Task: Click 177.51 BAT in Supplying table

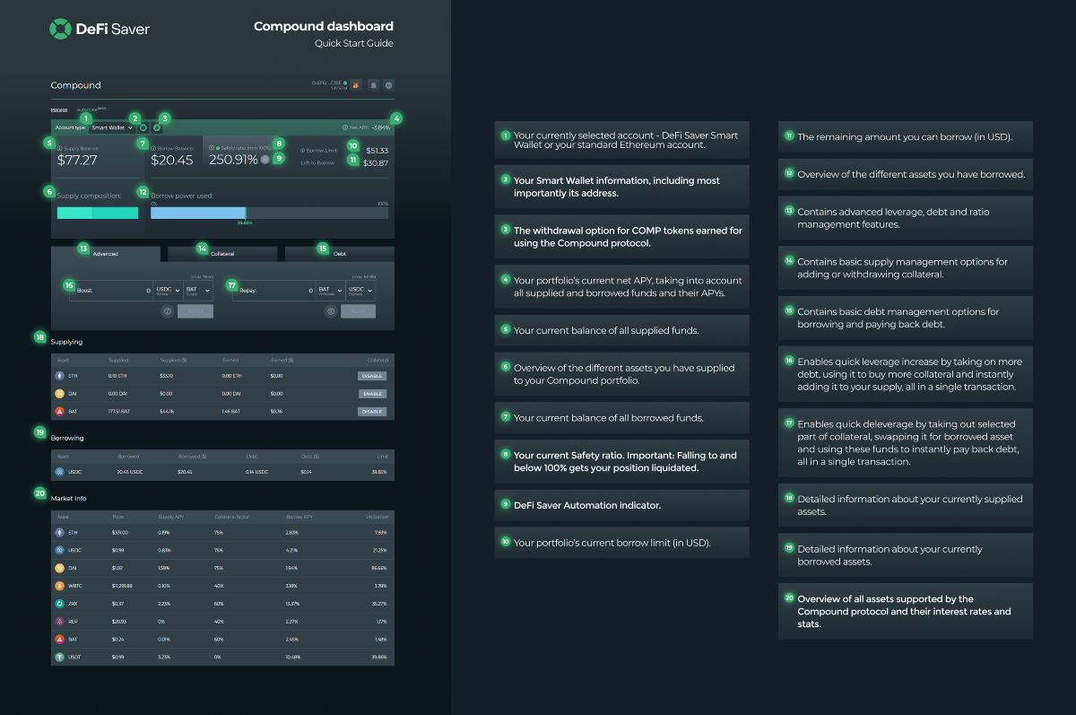Action: tap(120, 412)
